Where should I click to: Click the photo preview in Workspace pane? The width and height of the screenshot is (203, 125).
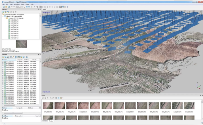(x=21, y=44)
